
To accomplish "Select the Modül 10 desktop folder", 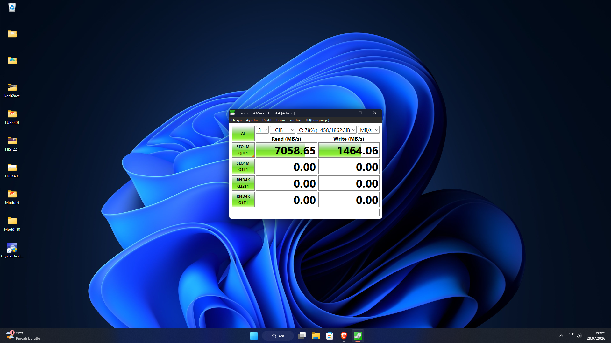I will [12, 224].
